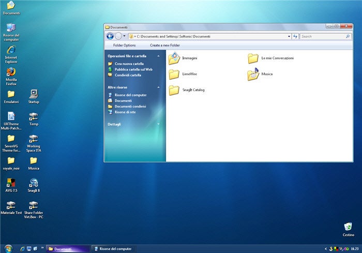Expand the Dettagli panel section
Screen dimensions: 362x253
(x=158, y=124)
